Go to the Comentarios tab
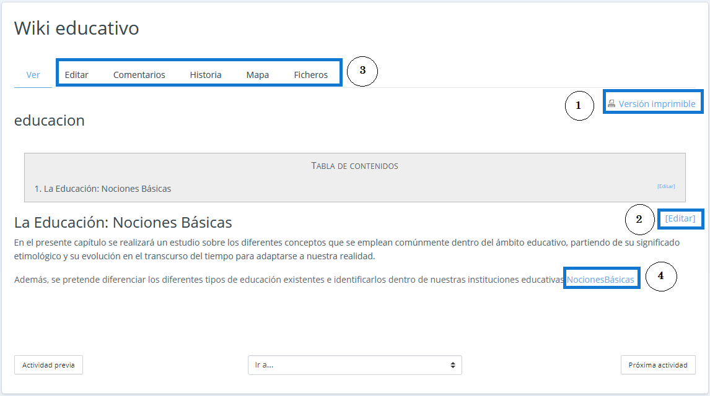Screen dimensions: 710x396 click(139, 75)
